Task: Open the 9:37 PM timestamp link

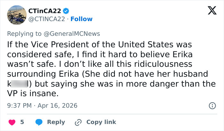Action: click(x=20, y=105)
